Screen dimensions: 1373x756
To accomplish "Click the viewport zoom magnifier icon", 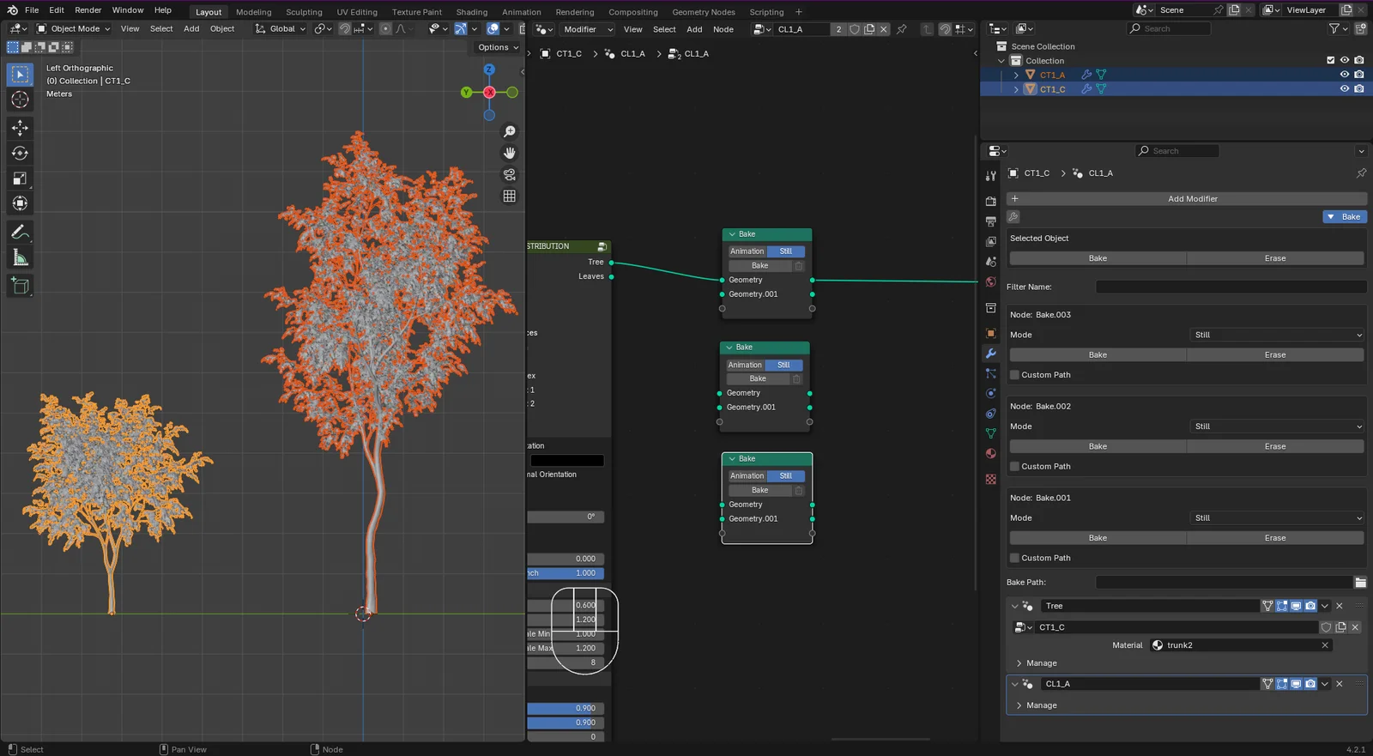I will click(x=509, y=131).
